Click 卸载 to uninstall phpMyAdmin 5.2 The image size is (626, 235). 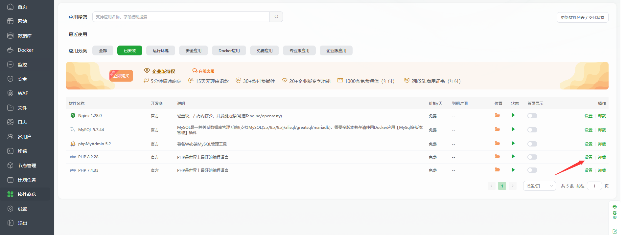[602, 144]
